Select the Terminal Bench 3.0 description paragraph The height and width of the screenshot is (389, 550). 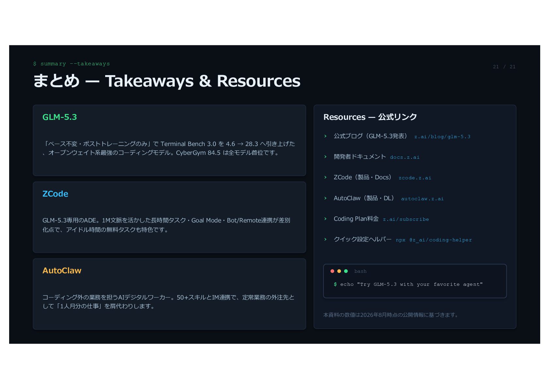click(x=169, y=148)
